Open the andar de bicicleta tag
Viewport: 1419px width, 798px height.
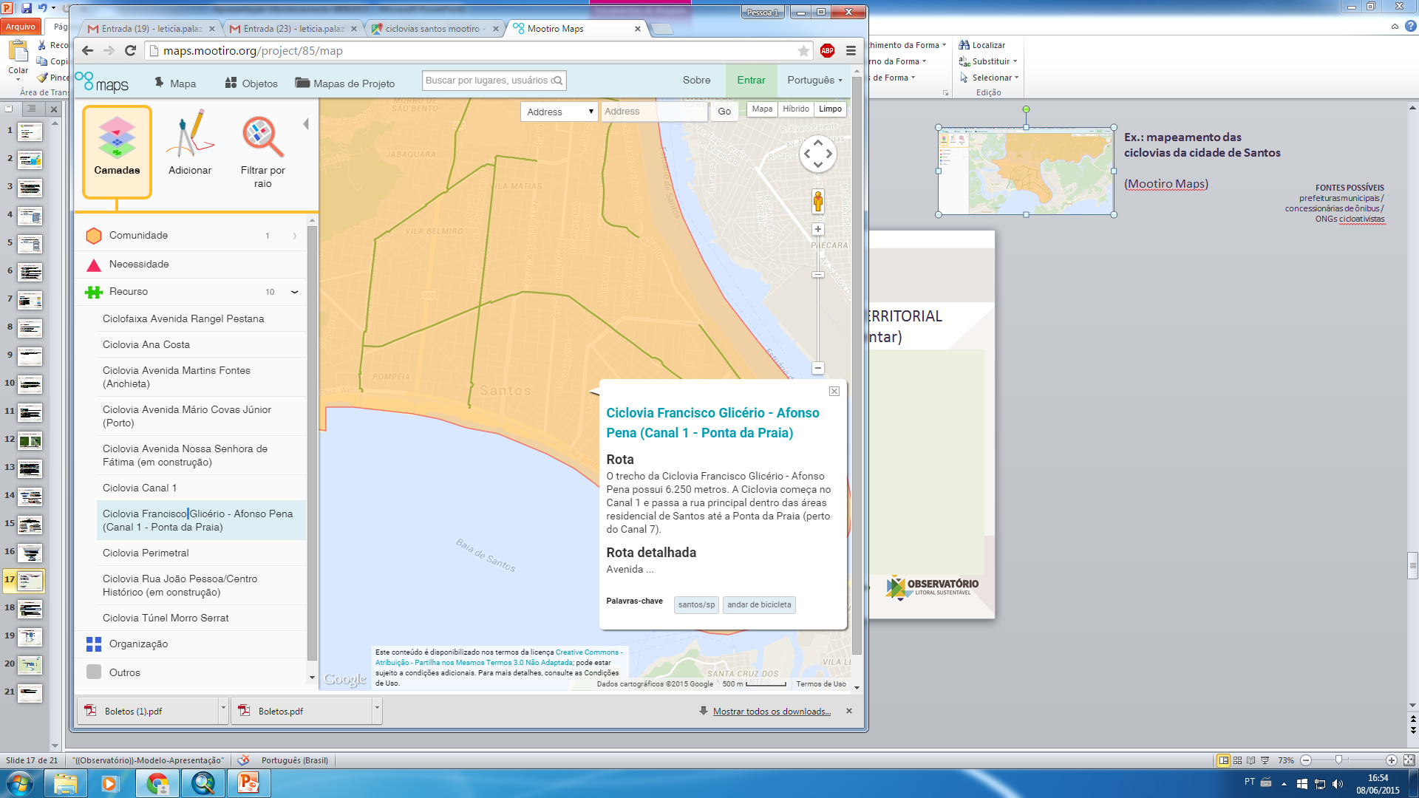coord(759,604)
